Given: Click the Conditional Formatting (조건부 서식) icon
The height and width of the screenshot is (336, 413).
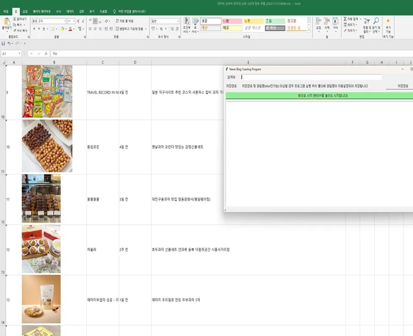Looking at the screenshot, I should coord(186,22).
